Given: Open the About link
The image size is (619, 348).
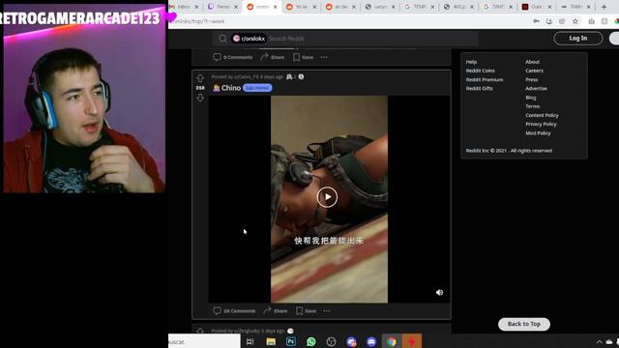Looking at the screenshot, I should click(x=533, y=62).
